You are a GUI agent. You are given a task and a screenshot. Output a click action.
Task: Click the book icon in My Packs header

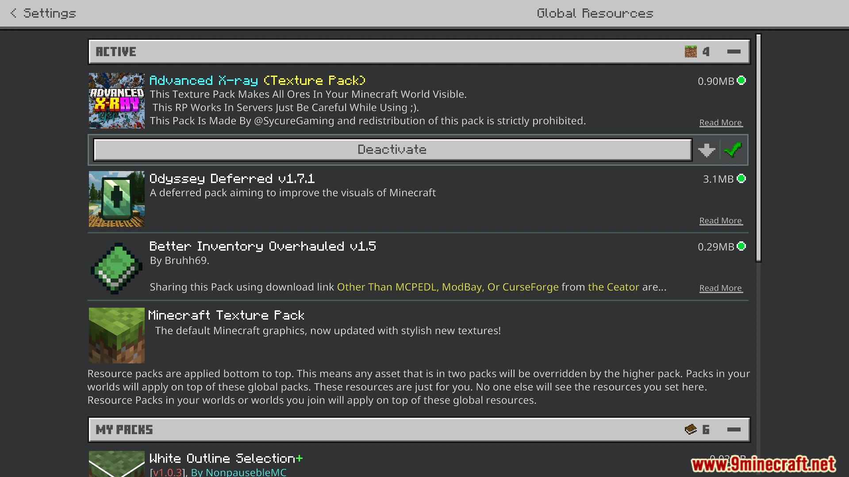[691, 429]
